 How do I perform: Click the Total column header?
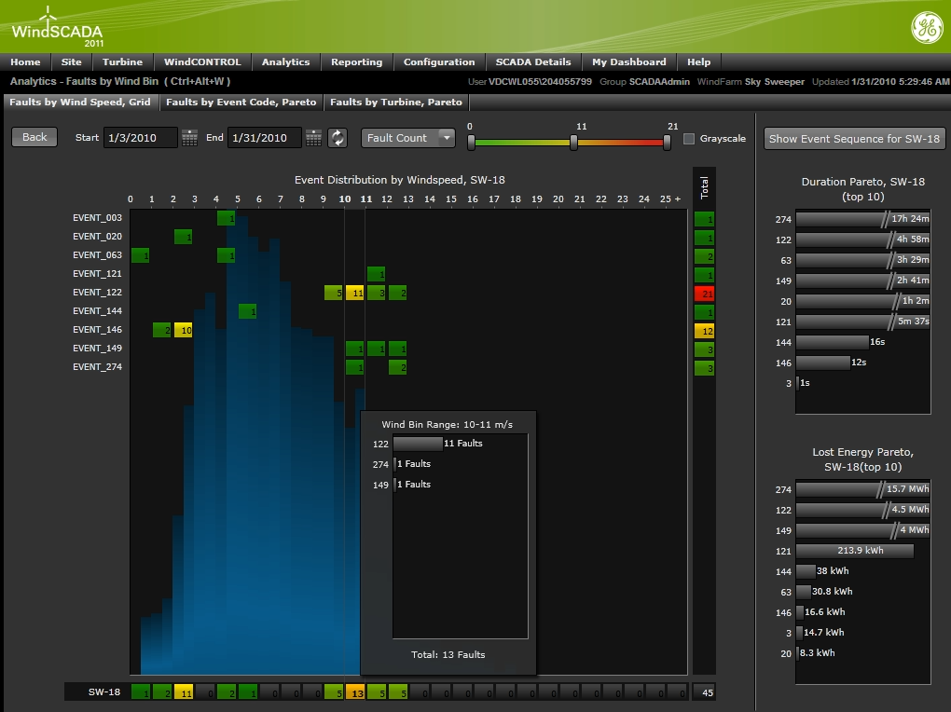click(704, 187)
